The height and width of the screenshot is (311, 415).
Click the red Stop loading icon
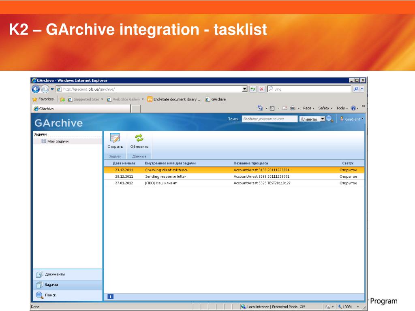pos(261,89)
